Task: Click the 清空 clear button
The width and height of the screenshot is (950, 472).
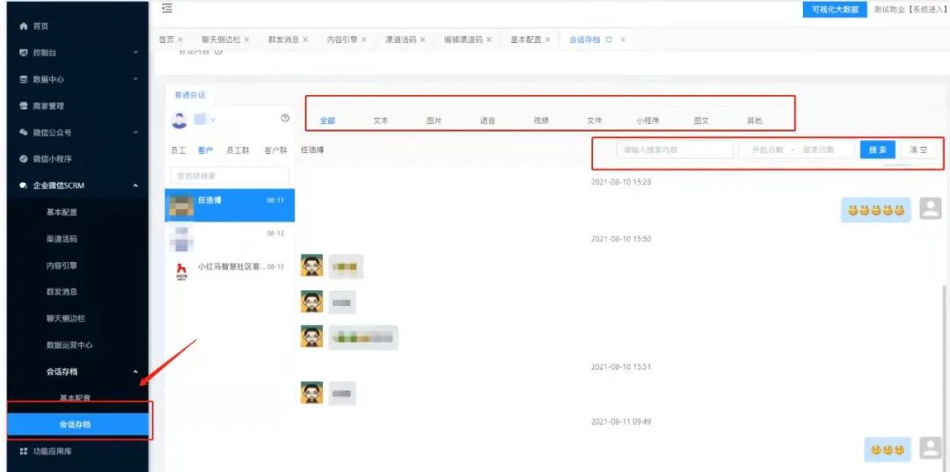Action: tap(918, 149)
